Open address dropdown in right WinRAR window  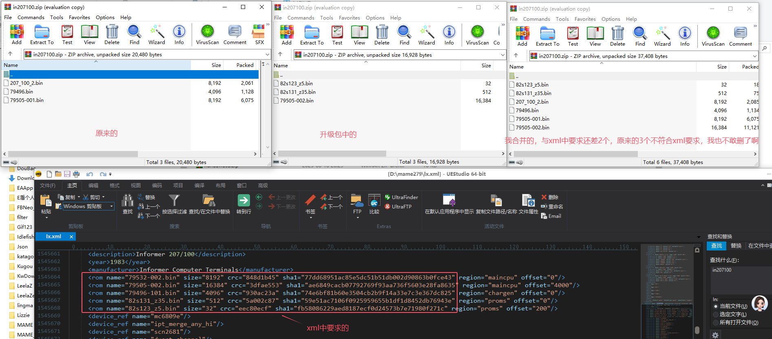754,56
